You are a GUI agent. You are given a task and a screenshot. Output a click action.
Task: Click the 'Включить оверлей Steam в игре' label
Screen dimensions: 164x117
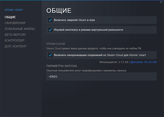74,20
